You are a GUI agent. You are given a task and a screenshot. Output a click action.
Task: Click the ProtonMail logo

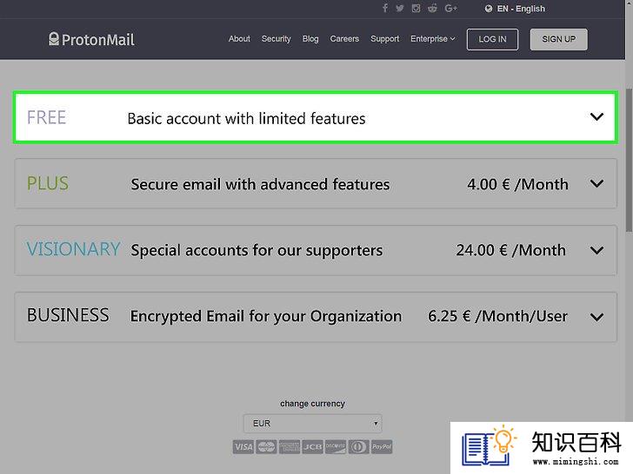[x=91, y=39]
